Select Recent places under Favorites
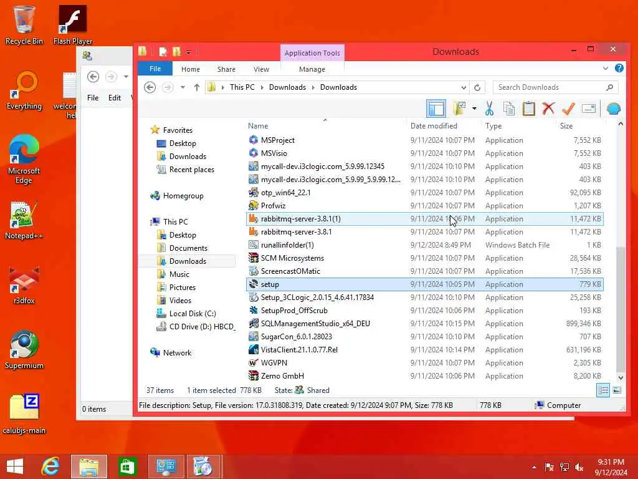638x479 pixels. [x=192, y=170]
